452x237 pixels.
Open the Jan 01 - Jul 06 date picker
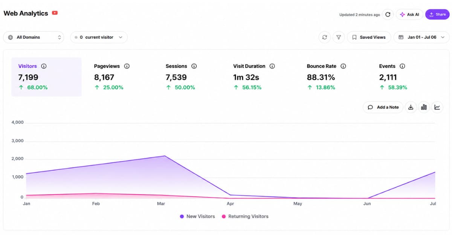421,37
